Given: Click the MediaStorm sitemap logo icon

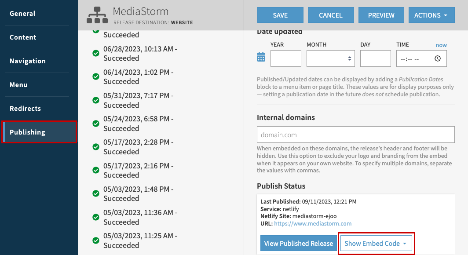Looking at the screenshot, I should pyautogui.click(x=97, y=15).
